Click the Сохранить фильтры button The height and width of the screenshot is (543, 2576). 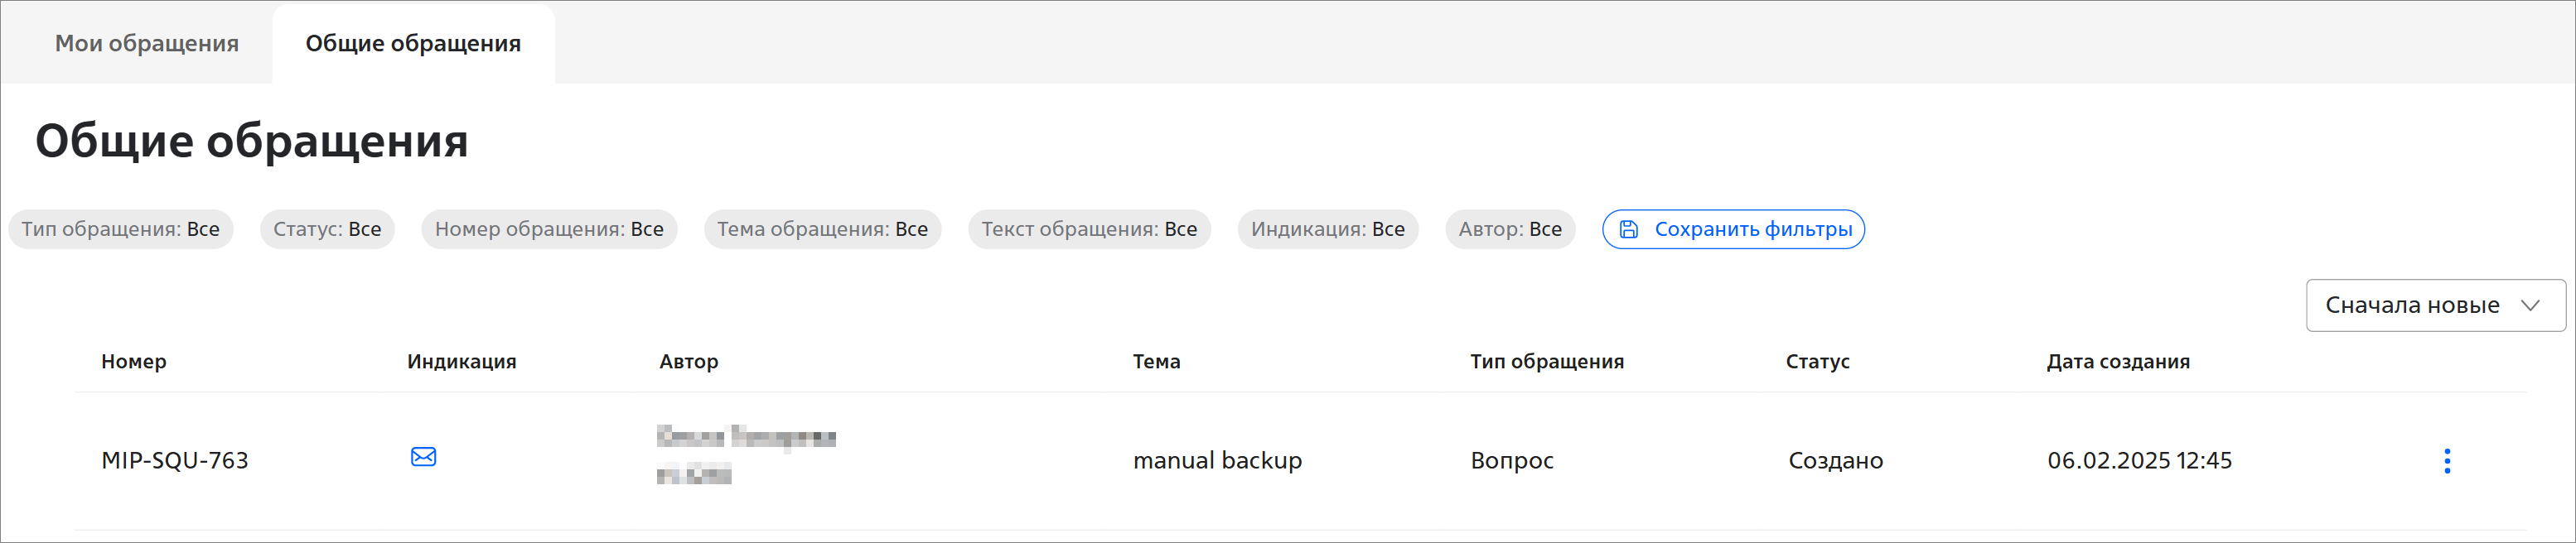pos(1733,229)
